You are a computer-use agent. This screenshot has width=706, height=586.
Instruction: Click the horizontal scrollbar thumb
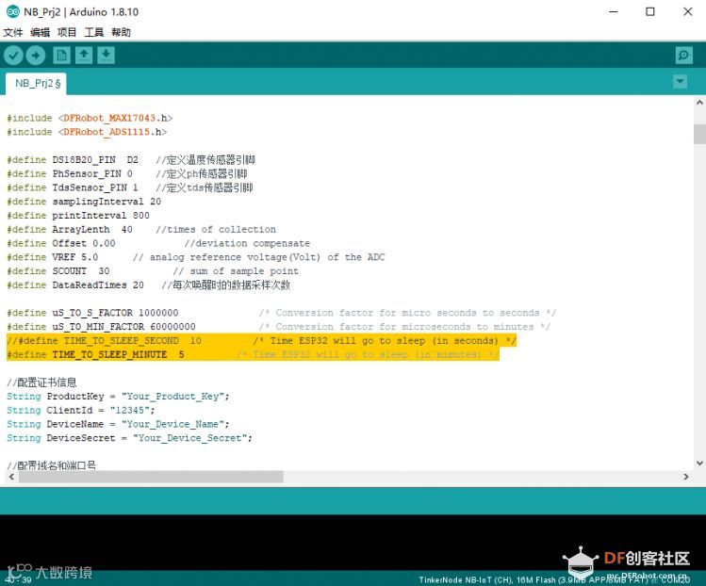(151, 476)
